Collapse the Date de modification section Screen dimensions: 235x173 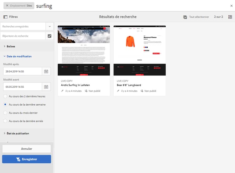point(18,56)
